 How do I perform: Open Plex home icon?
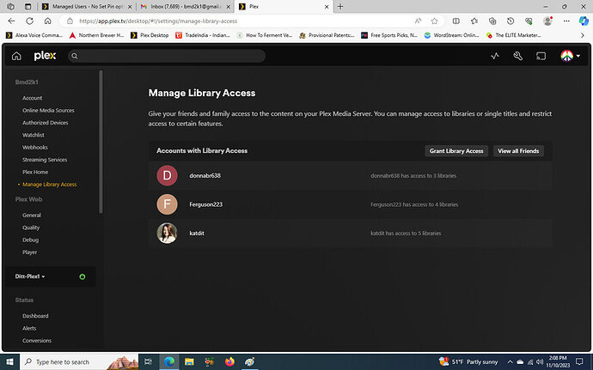click(16, 56)
